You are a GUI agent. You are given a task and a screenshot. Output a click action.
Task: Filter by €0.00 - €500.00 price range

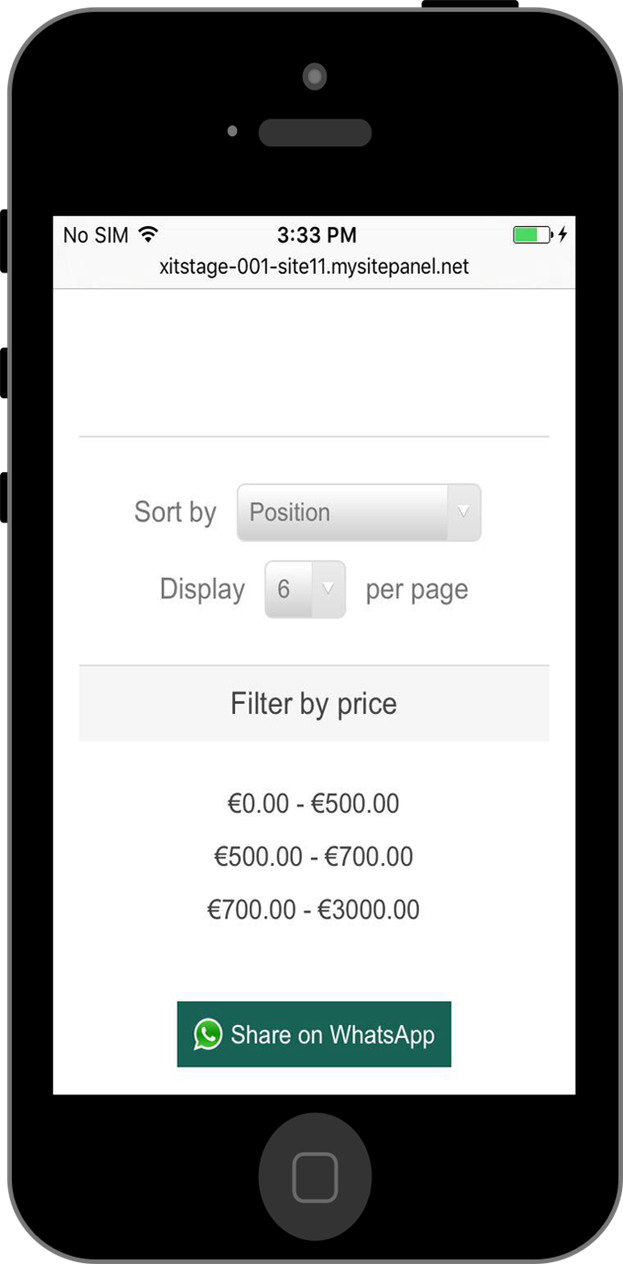(x=313, y=804)
